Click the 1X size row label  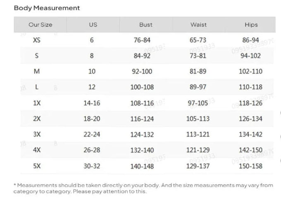[x=37, y=103]
